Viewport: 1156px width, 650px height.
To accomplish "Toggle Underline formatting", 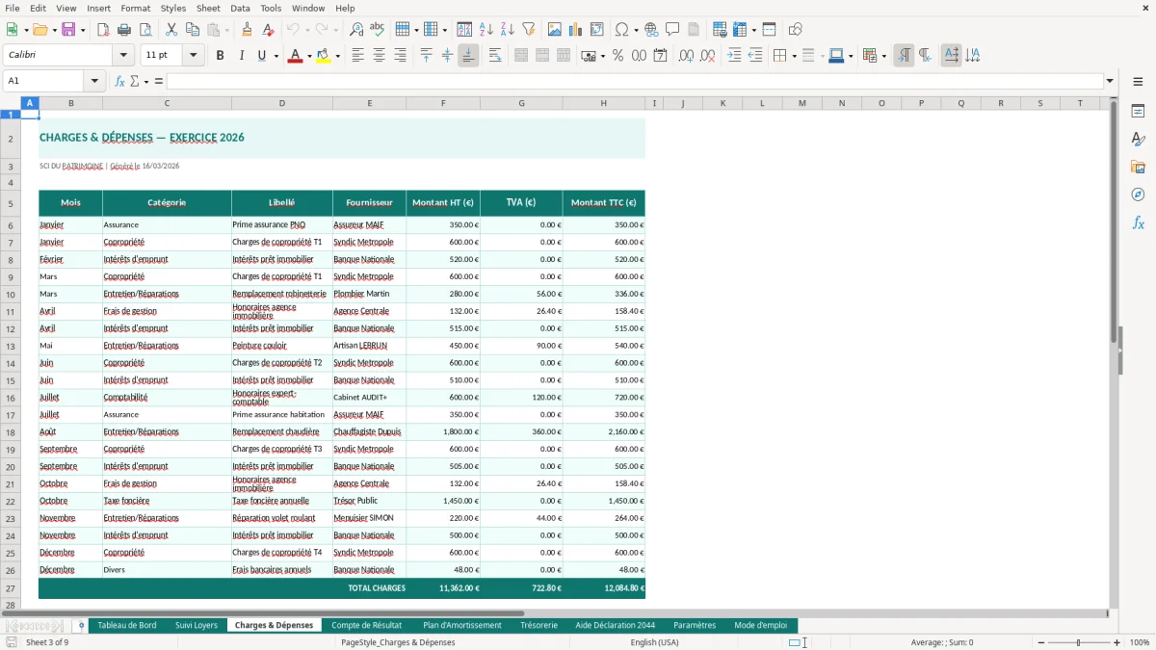I will tap(261, 56).
